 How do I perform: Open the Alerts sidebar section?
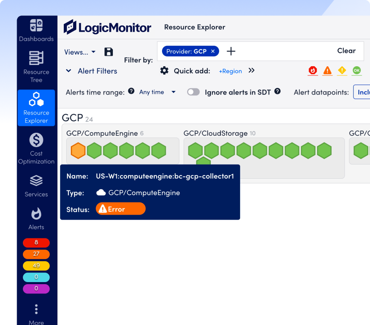point(36,219)
